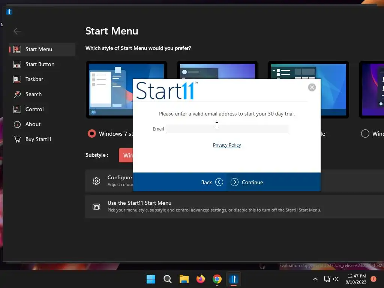Open the Taskbar sidebar section
This screenshot has height=288, width=384.
[x=42, y=79]
